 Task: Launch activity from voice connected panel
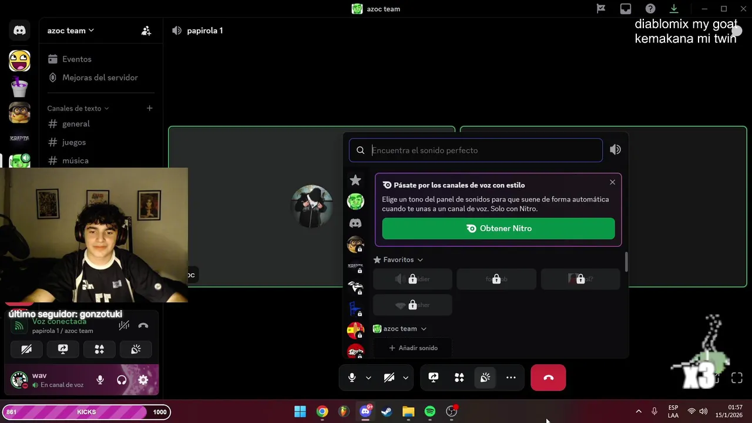(x=99, y=350)
